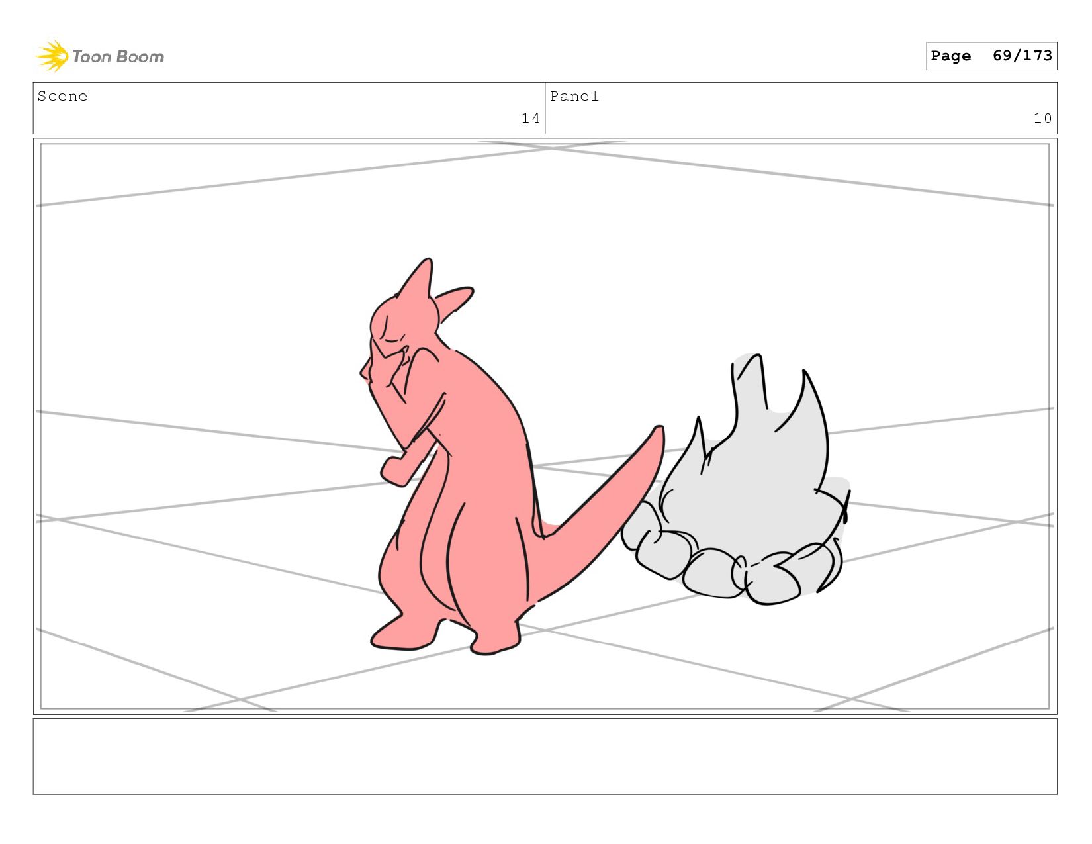Click the empty notes box below panel
The height and width of the screenshot is (844, 1092).
click(545, 757)
